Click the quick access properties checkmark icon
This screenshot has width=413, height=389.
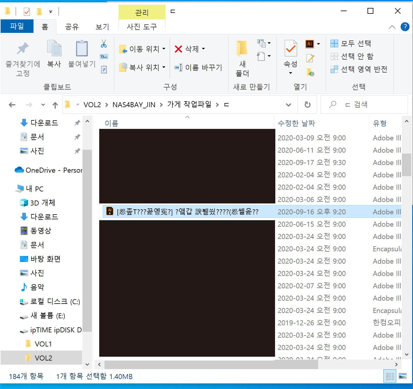[27, 11]
